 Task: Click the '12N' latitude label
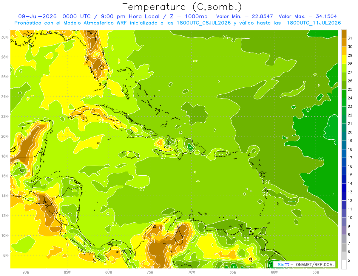(4, 216)
